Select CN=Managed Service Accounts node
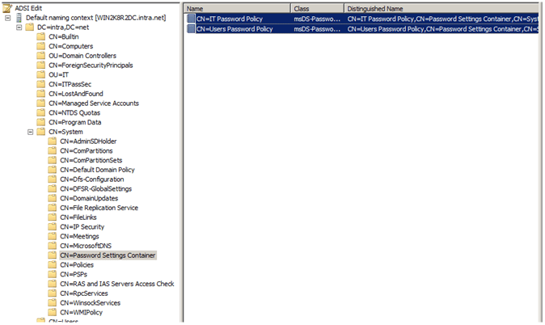The height and width of the screenshot is (325, 545). point(93,103)
